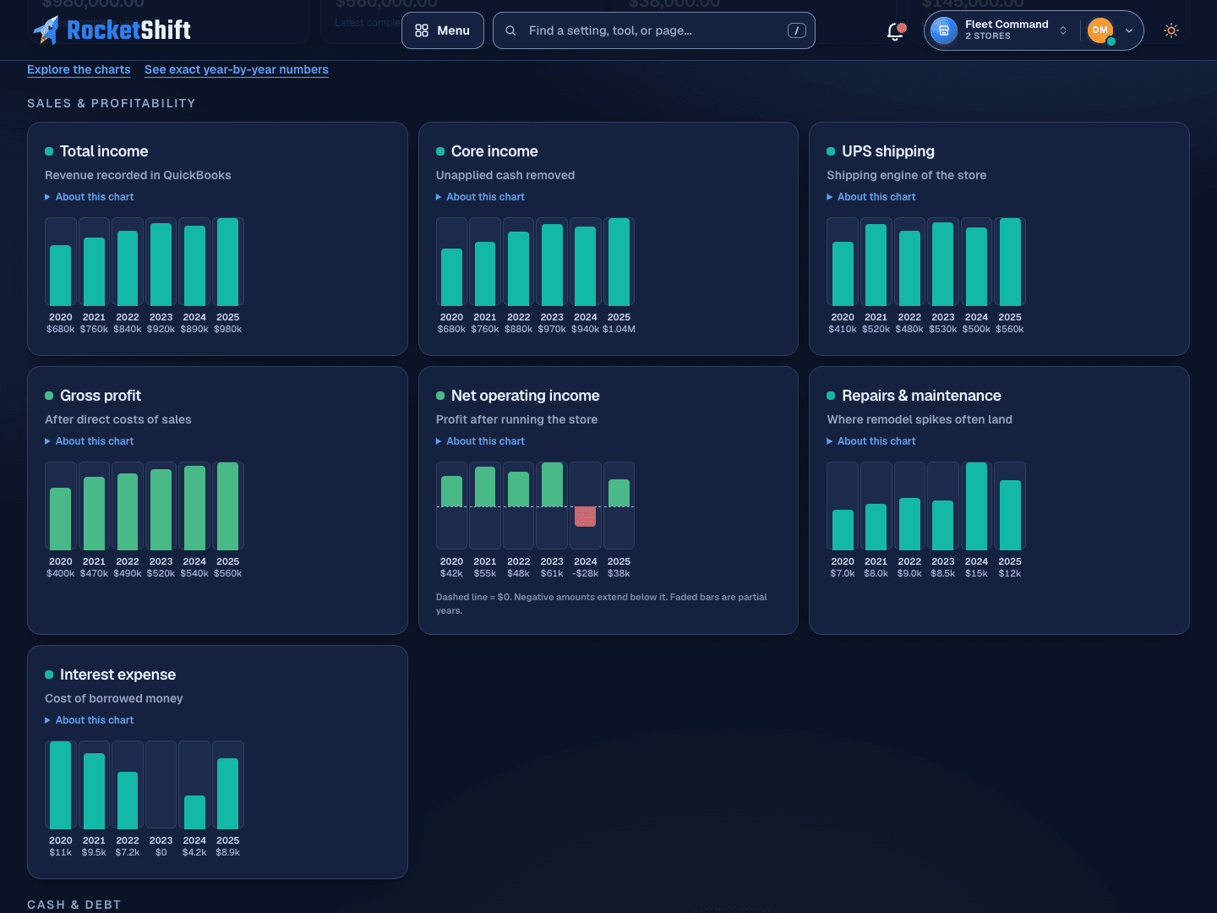Select the 2023 bar in Gross profit chart
1217x913 pixels.
(x=161, y=510)
